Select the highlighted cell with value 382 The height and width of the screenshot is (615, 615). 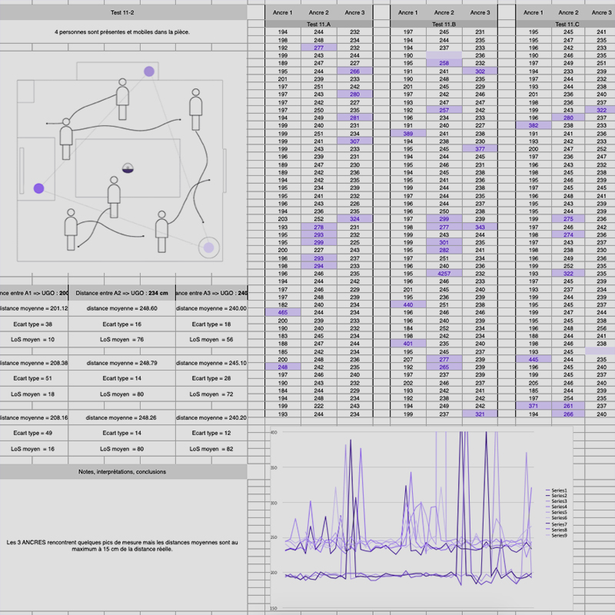[x=534, y=125]
